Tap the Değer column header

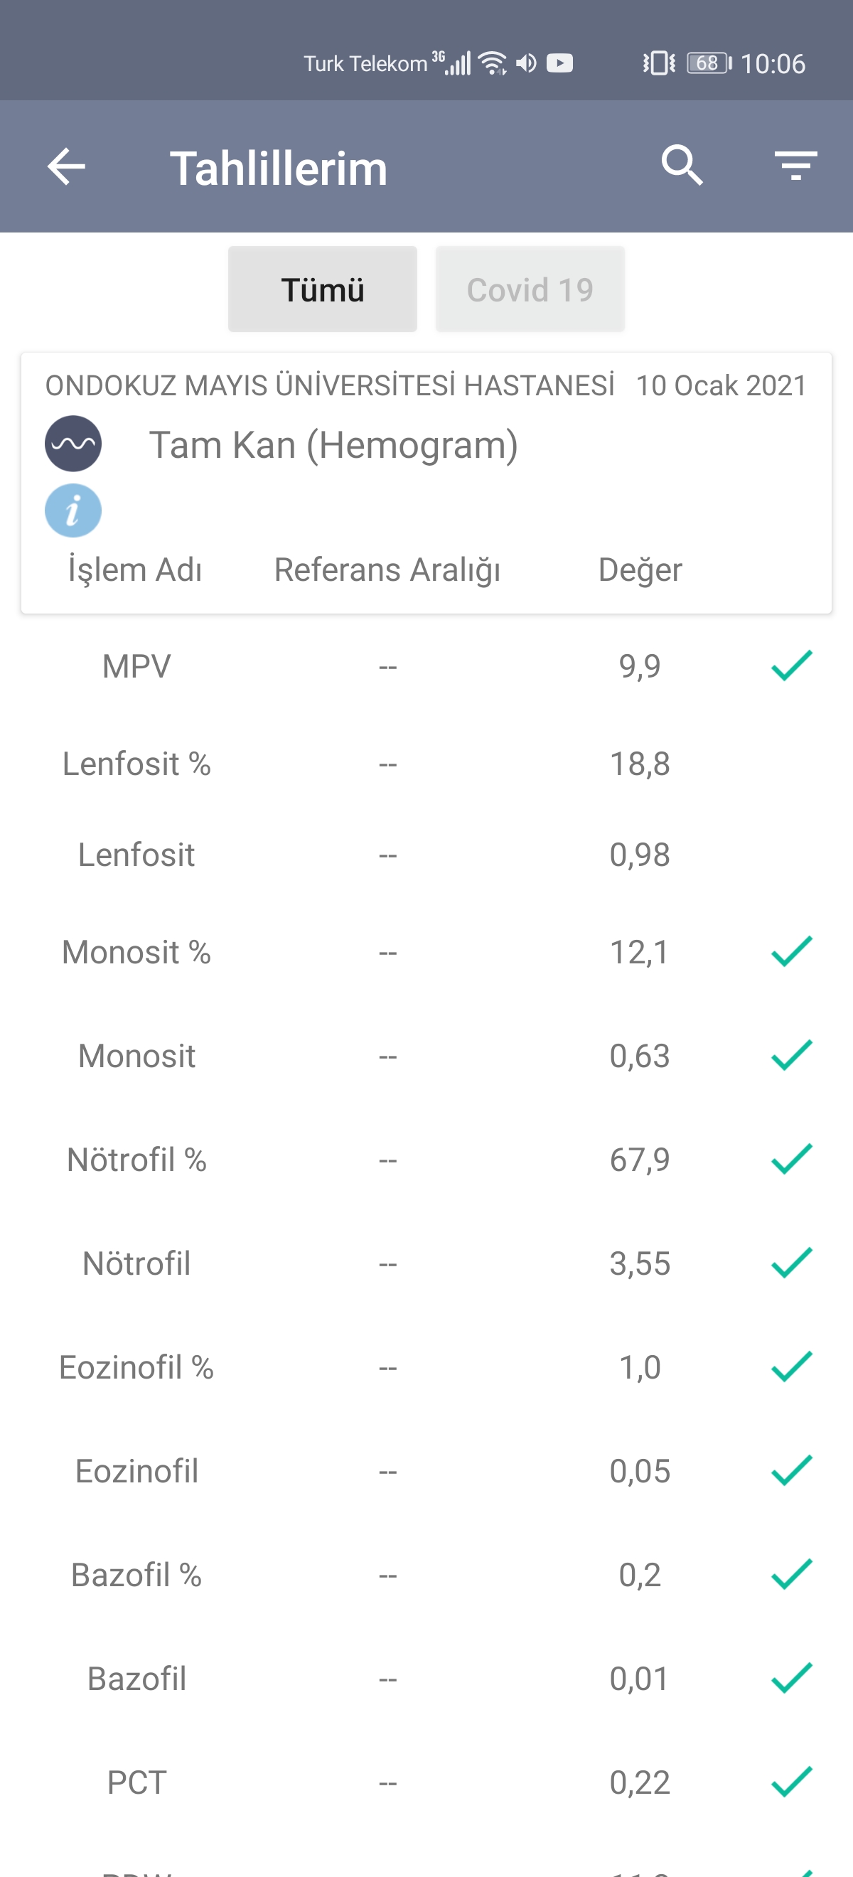640,569
